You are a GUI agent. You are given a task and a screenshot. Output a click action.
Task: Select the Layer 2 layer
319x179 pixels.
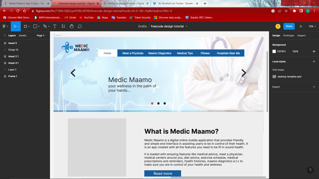25,69
